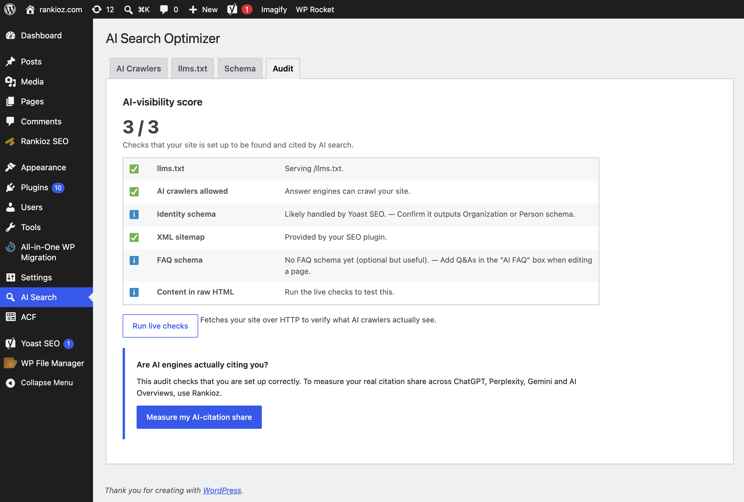The height and width of the screenshot is (502, 744).
Task: Click 'Serving /llms.txt.' status text
Action: point(314,168)
